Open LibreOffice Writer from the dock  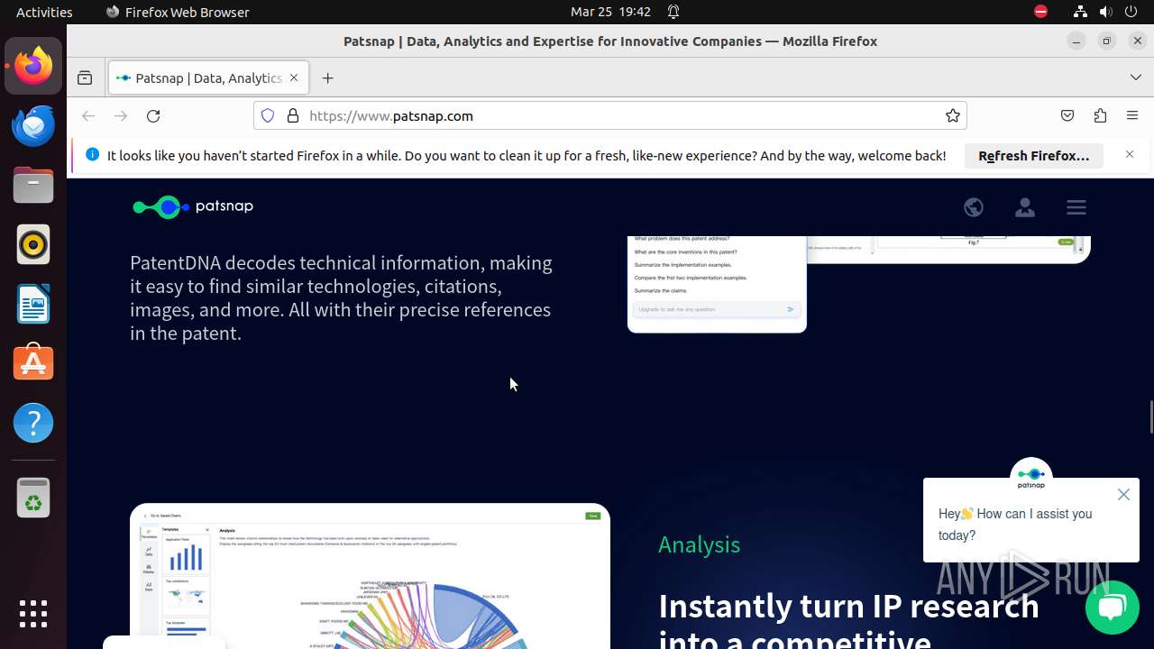(33, 304)
